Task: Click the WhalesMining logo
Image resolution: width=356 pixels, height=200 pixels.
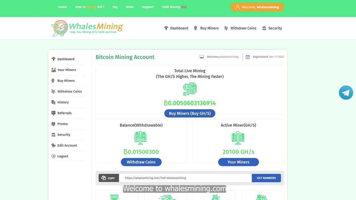Action: (87, 28)
